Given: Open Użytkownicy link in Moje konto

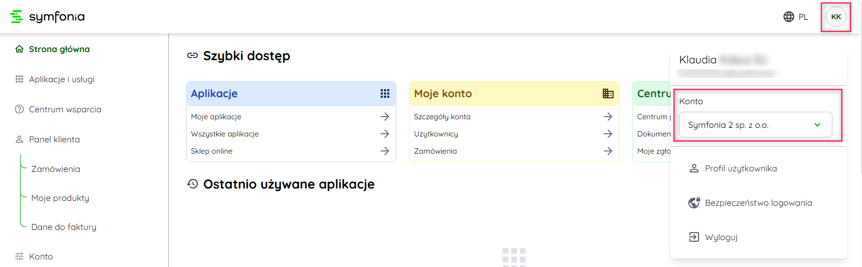Looking at the screenshot, I should click(x=436, y=134).
